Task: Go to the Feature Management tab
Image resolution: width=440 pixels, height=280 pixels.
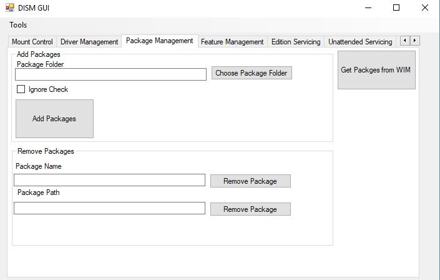Action: pos(232,42)
